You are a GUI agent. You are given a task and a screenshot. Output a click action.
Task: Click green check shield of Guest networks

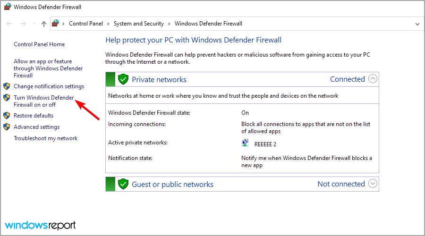pyautogui.click(x=123, y=184)
